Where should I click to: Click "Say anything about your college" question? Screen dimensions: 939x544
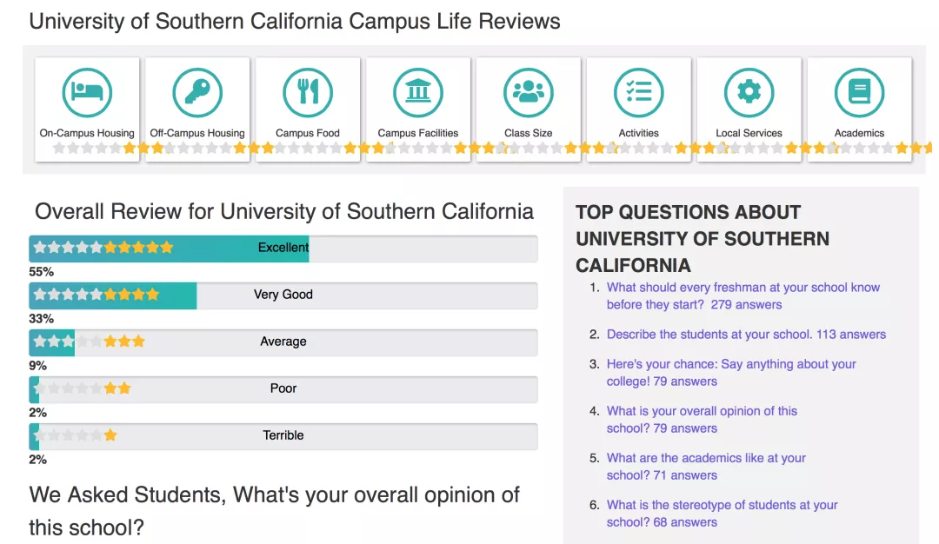tap(731, 373)
